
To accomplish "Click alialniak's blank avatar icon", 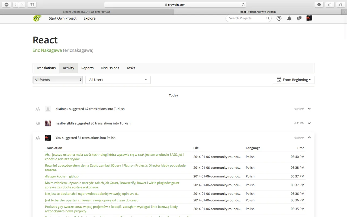I will click(x=48, y=109).
